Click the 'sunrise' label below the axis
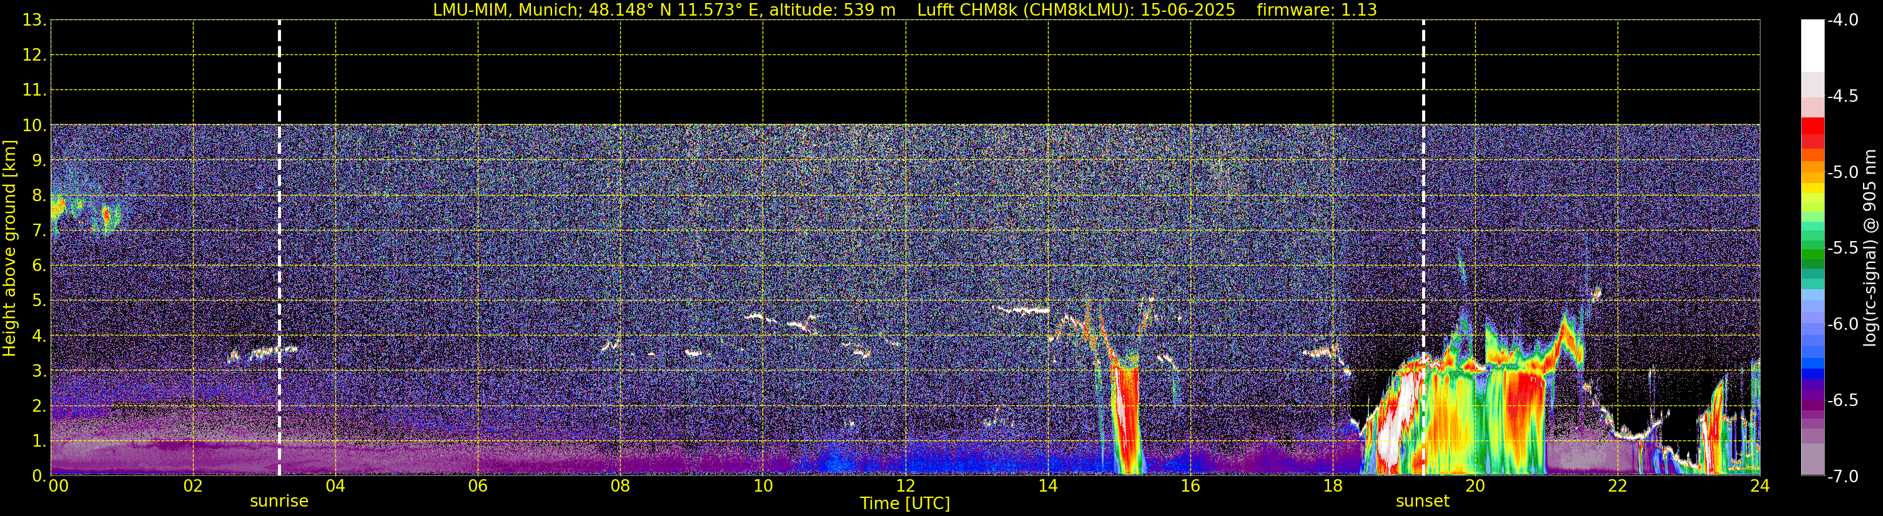The height and width of the screenshot is (516, 1883). tap(279, 502)
